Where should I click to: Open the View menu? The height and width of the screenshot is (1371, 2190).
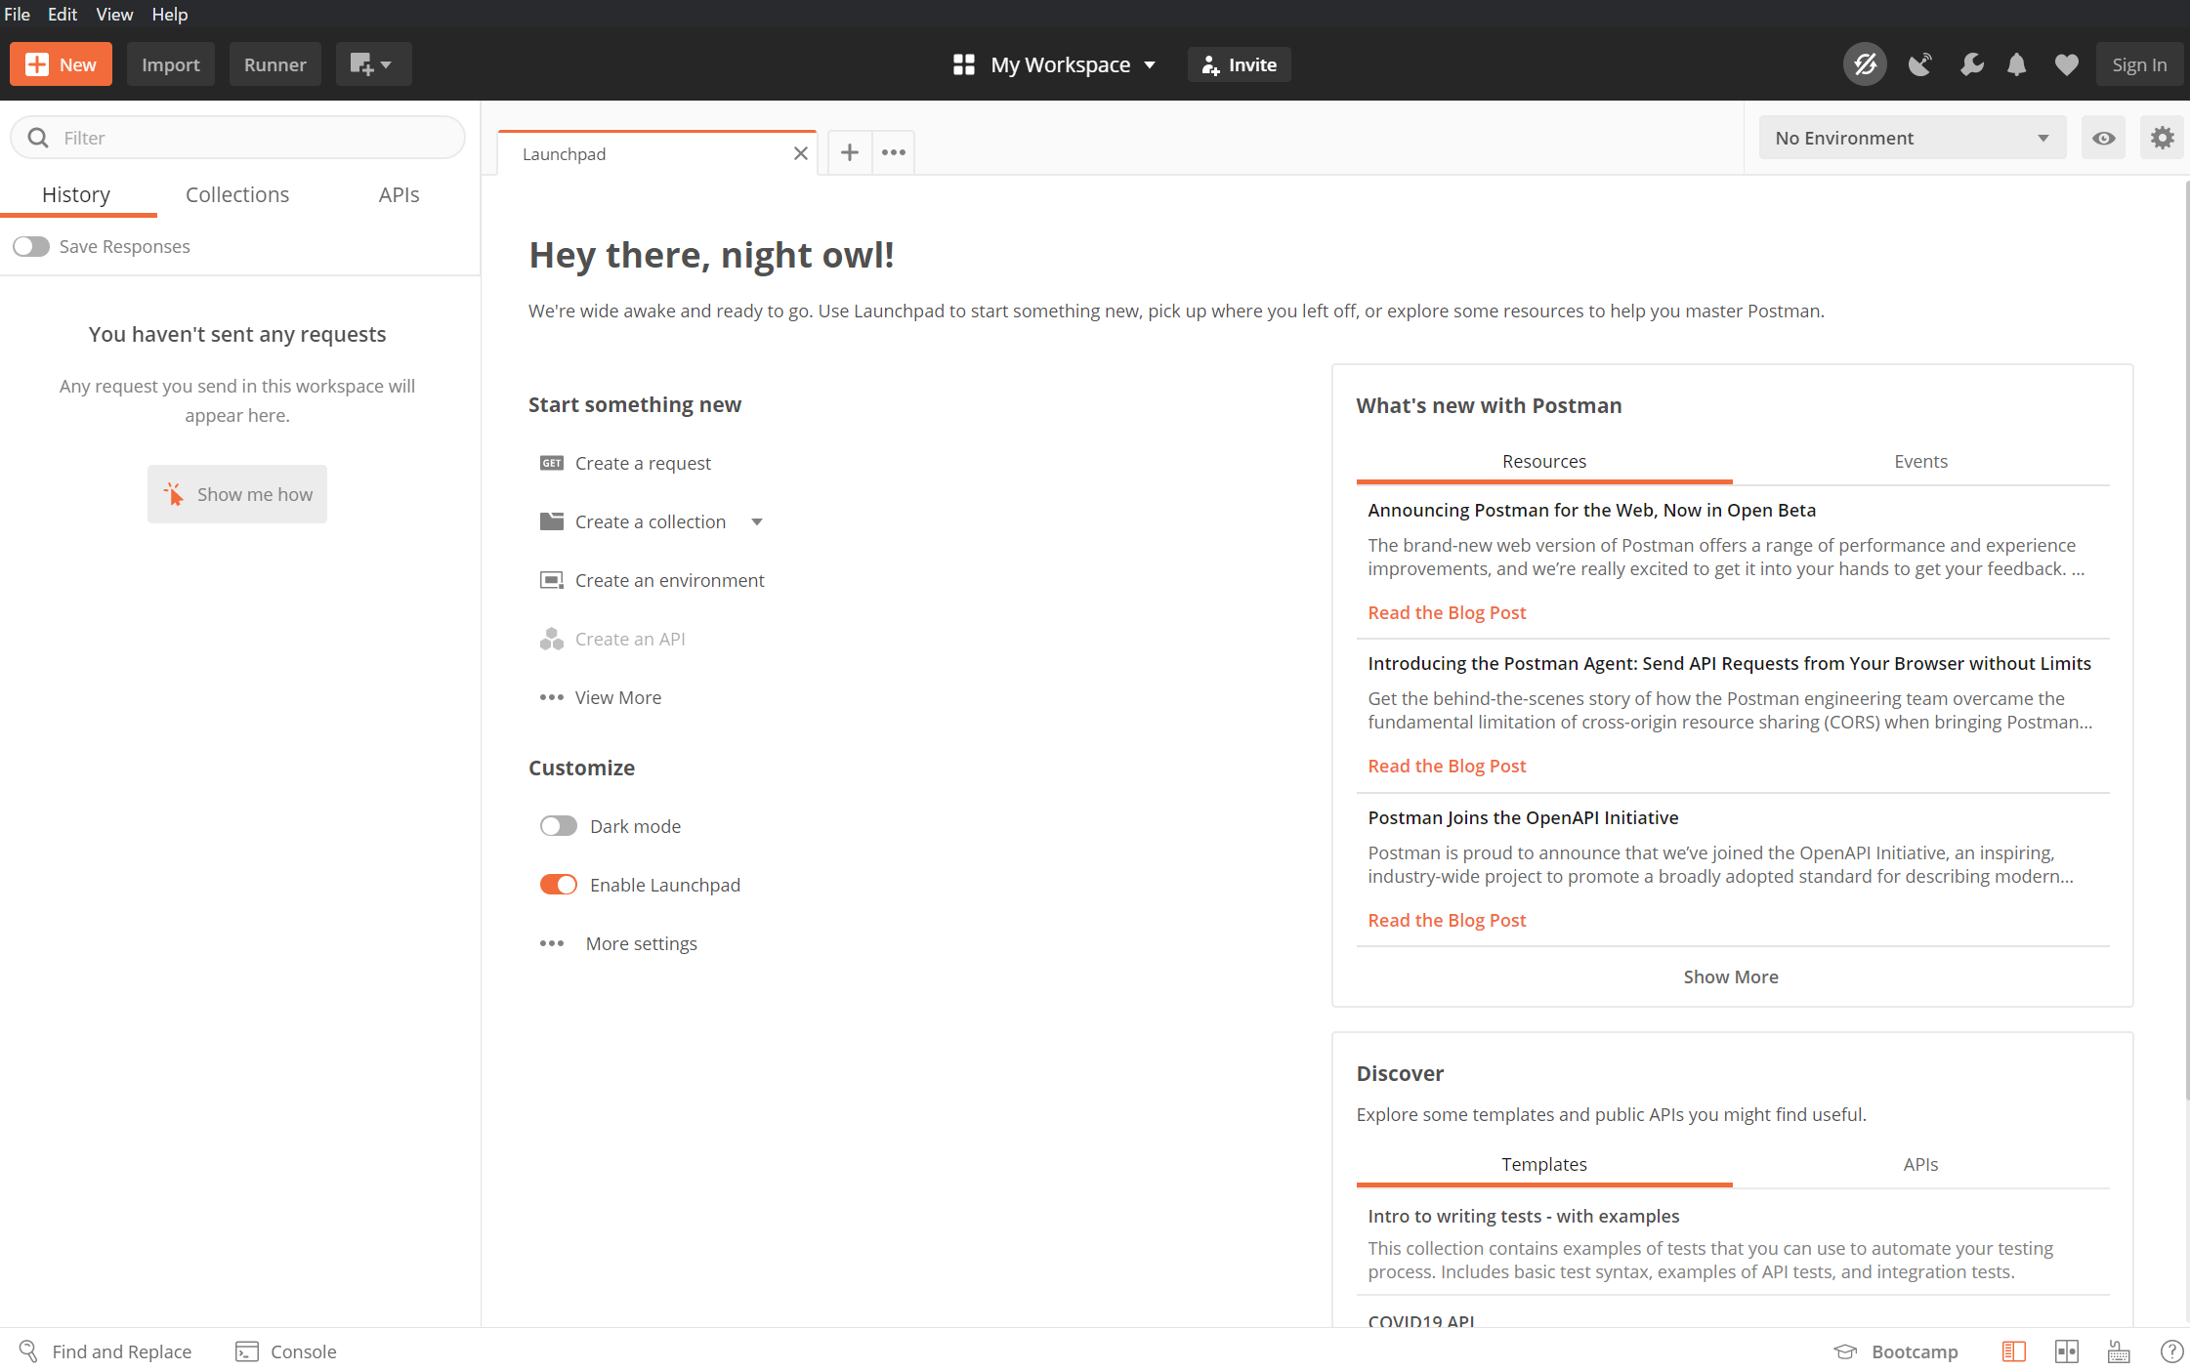click(113, 14)
